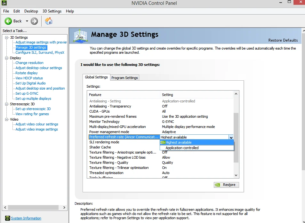
Task: Toggle the Preferred refresh rate dropdown arrow
Action: pyautogui.click(x=231, y=137)
